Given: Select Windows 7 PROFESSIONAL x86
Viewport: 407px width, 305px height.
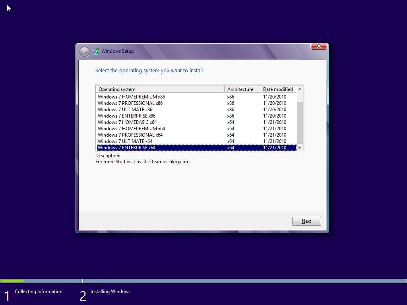Looking at the screenshot, I should pyautogui.click(x=196, y=103).
